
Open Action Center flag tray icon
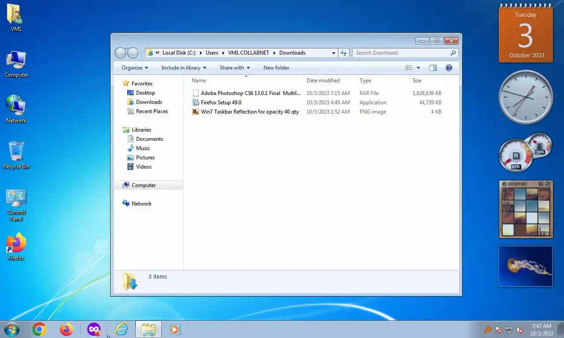[498, 330]
